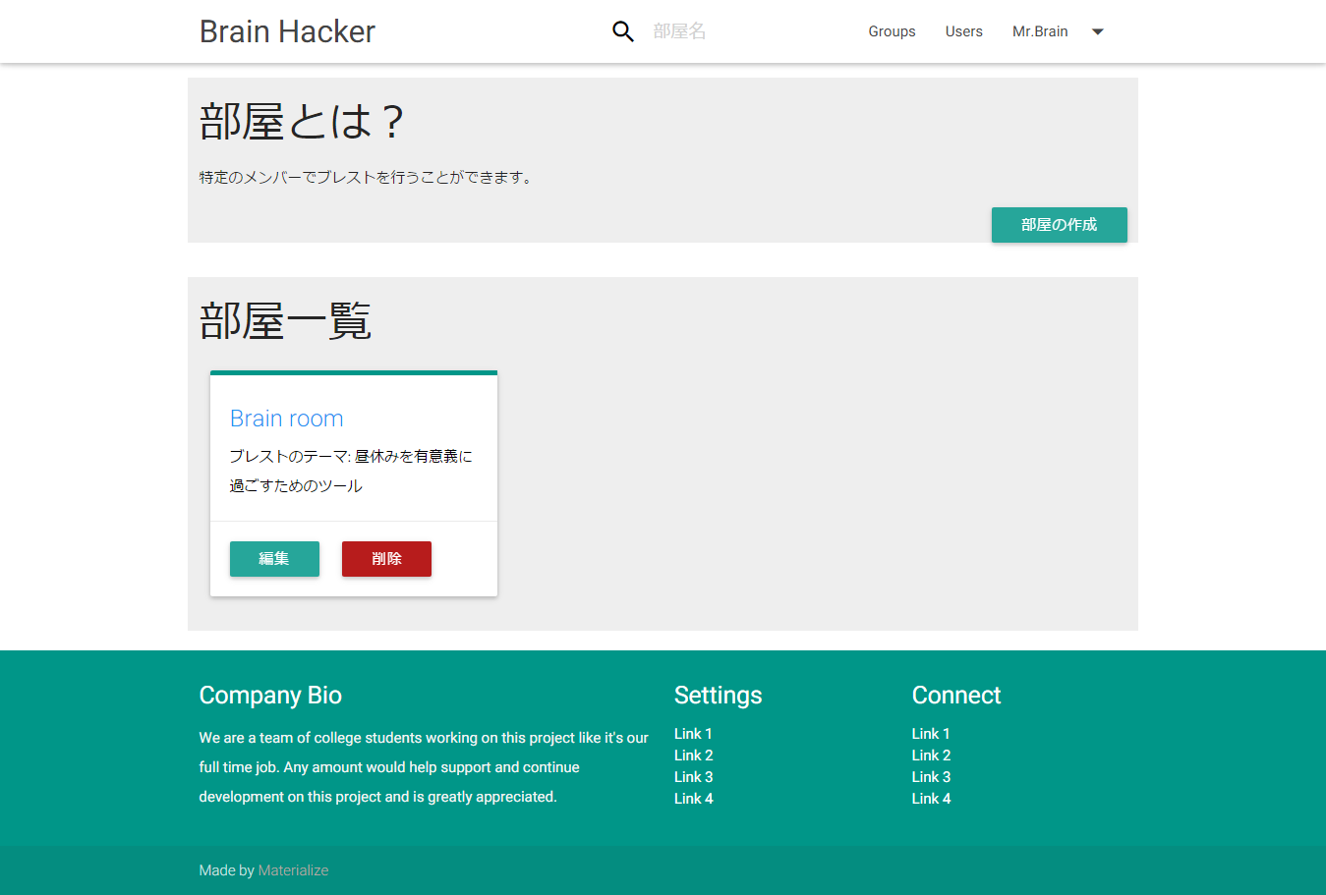Open the Brain Hacker home logo
The height and width of the screenshot is (895, 1326).
point(287,31)
